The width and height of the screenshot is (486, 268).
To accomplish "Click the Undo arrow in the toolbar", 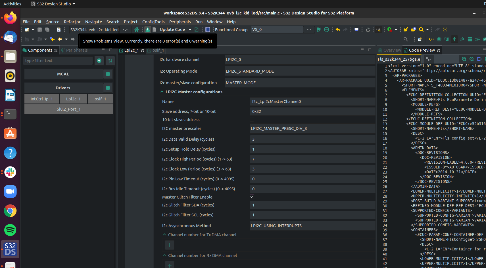I will [x=337, y=29].
